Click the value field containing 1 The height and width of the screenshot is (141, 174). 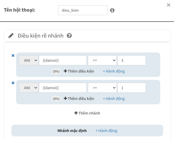[x=132, y=88]
